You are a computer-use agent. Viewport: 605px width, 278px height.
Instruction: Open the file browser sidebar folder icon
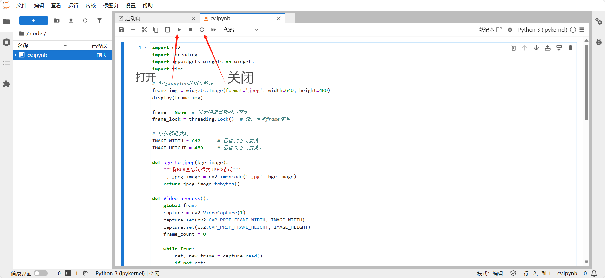6,21
